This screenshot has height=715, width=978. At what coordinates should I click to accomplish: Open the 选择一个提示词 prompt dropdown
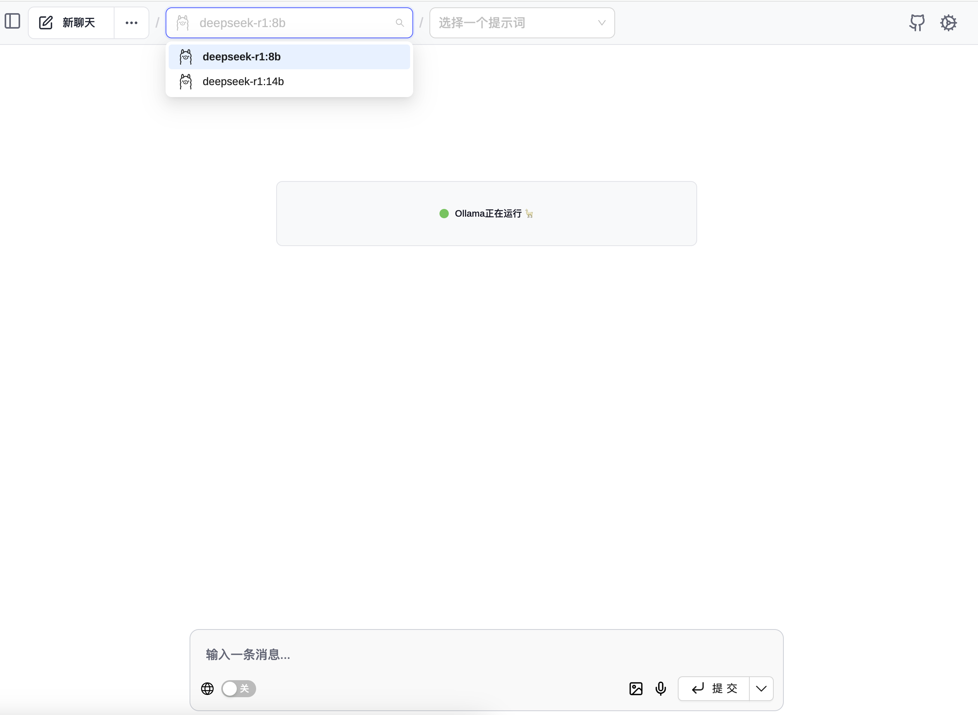point(521,22)
